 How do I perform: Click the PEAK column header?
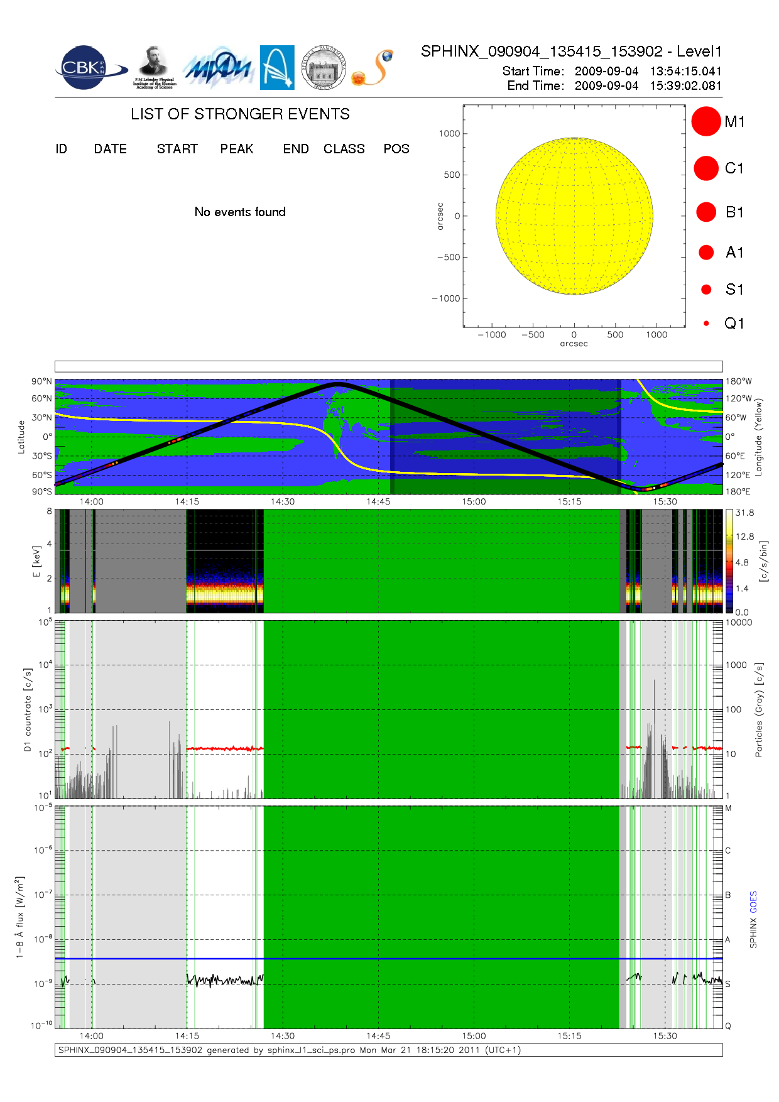(x=237, y=149)
